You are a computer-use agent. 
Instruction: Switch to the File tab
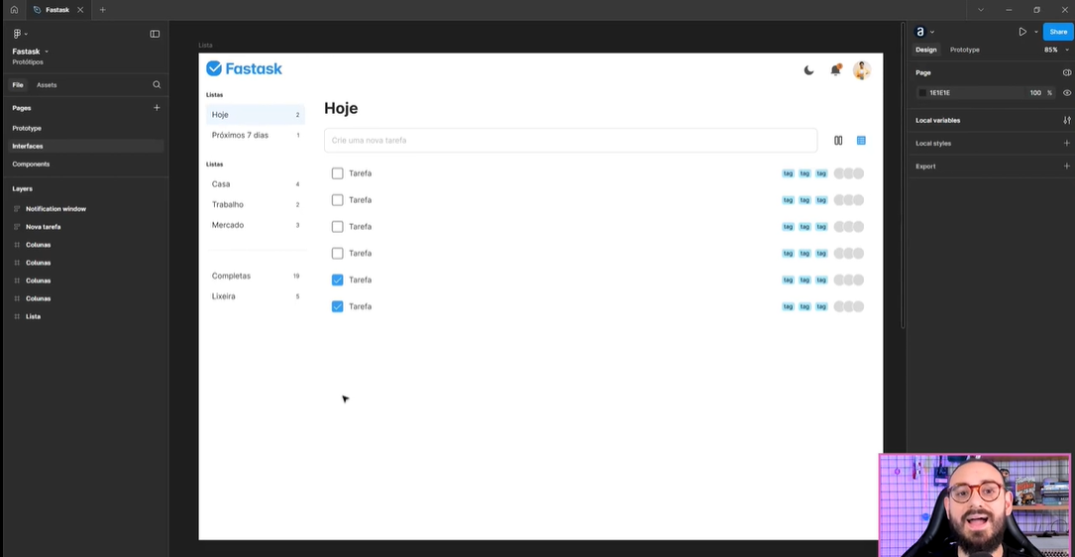pos(18,85)
